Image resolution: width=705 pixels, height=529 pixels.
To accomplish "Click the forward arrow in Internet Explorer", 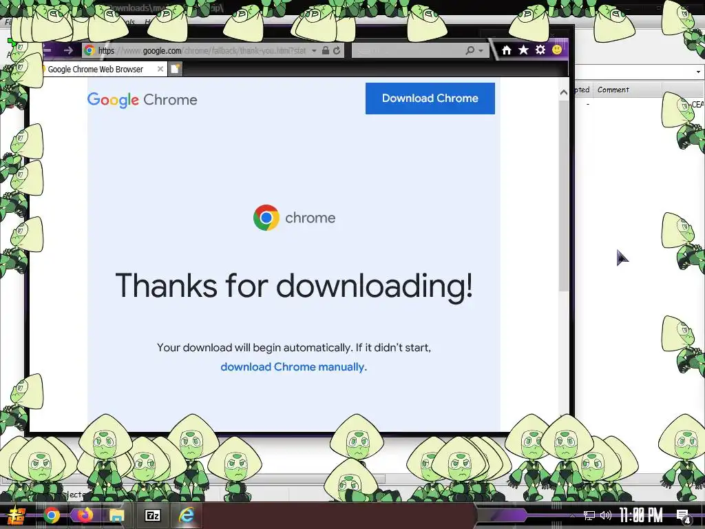I will (x=68, y=50).
